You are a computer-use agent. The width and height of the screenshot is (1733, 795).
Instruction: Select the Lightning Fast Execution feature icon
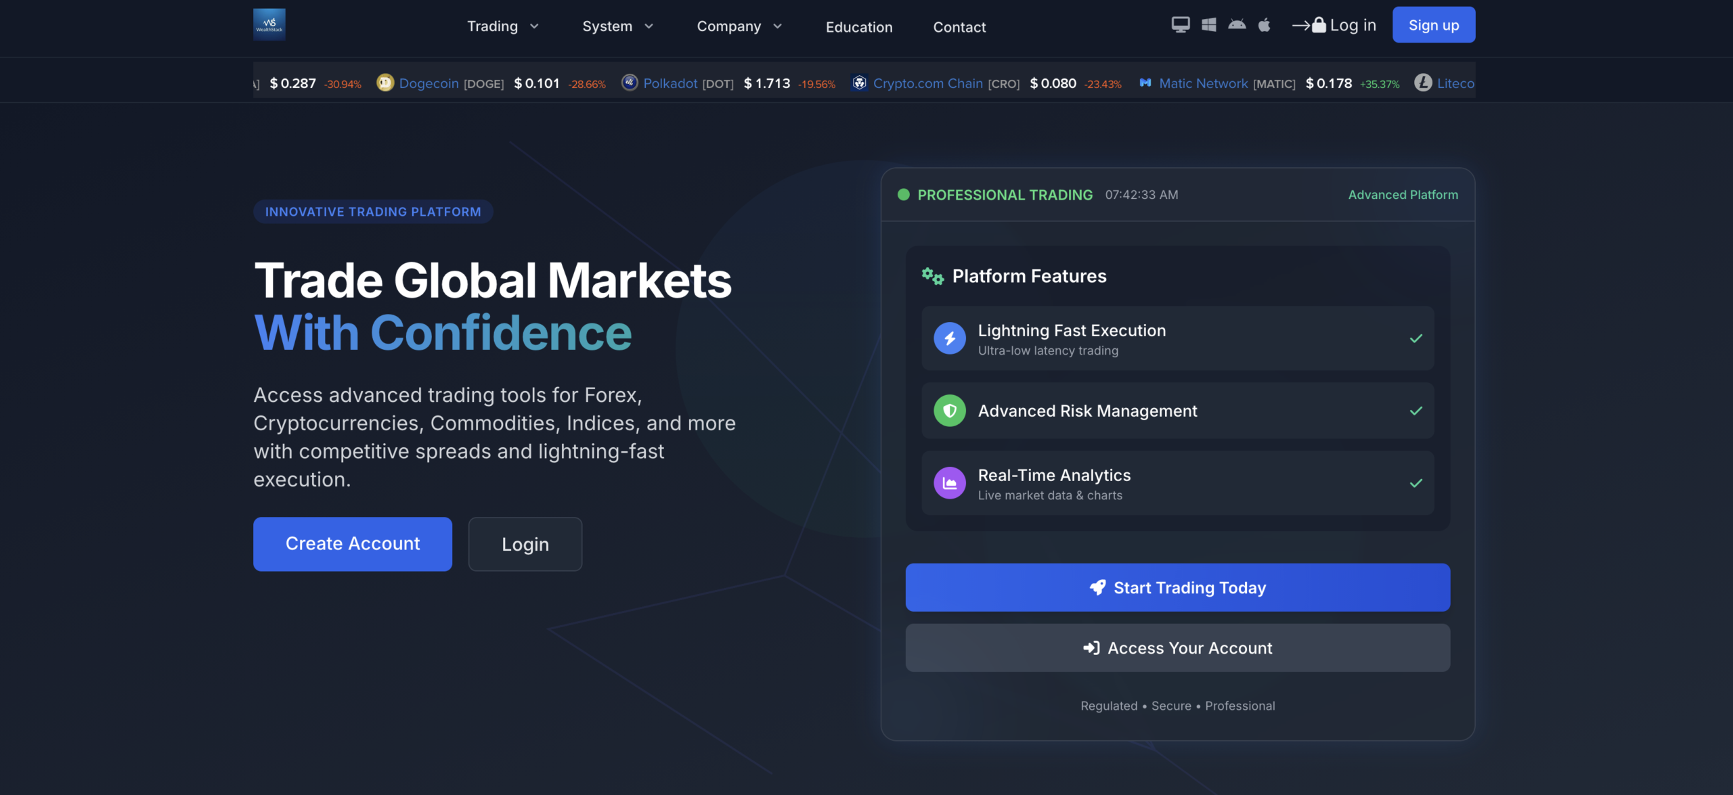tap(949, 338)
